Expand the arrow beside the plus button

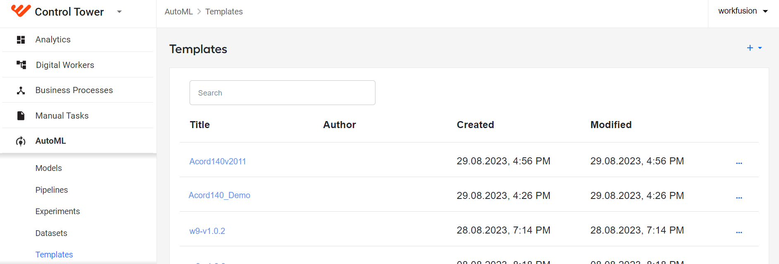tap(760, 48)
